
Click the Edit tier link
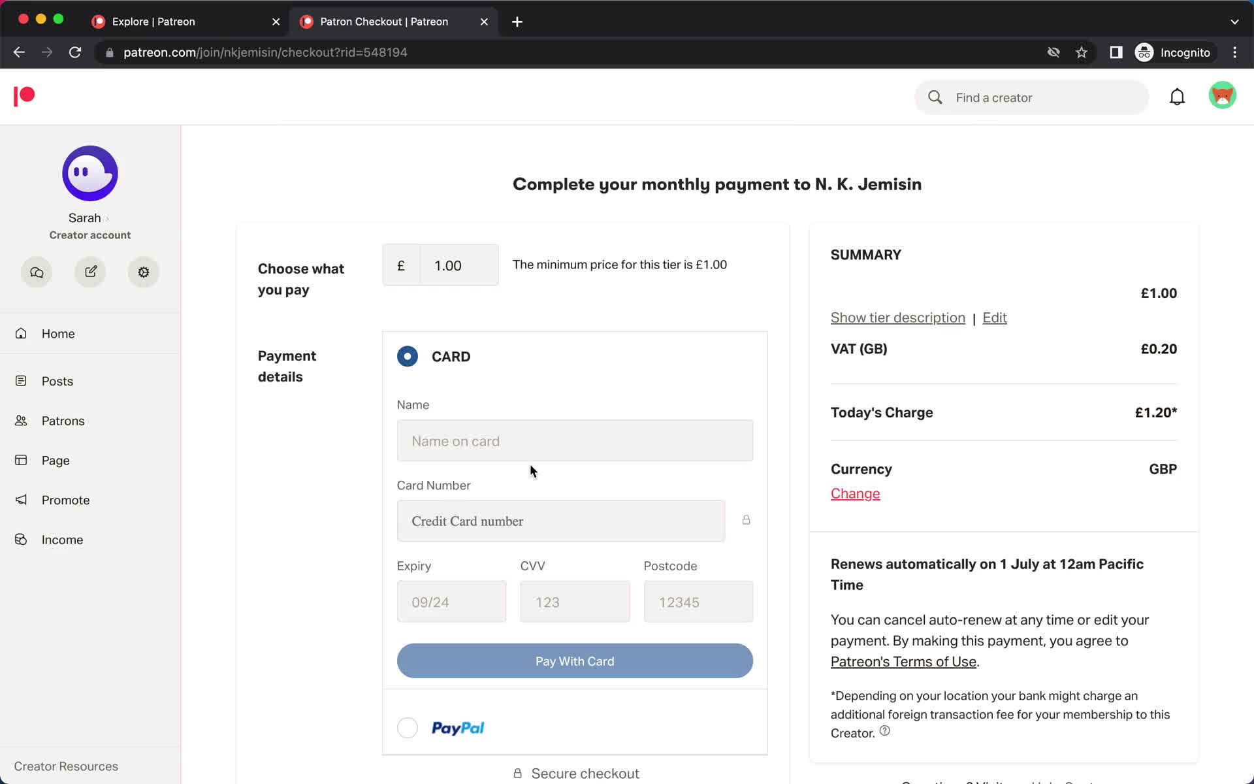tap(994, 318)
